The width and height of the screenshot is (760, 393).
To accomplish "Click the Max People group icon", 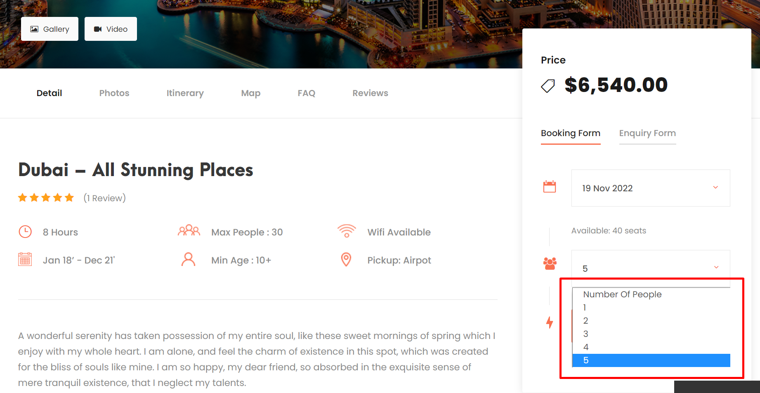I will 189,231.
